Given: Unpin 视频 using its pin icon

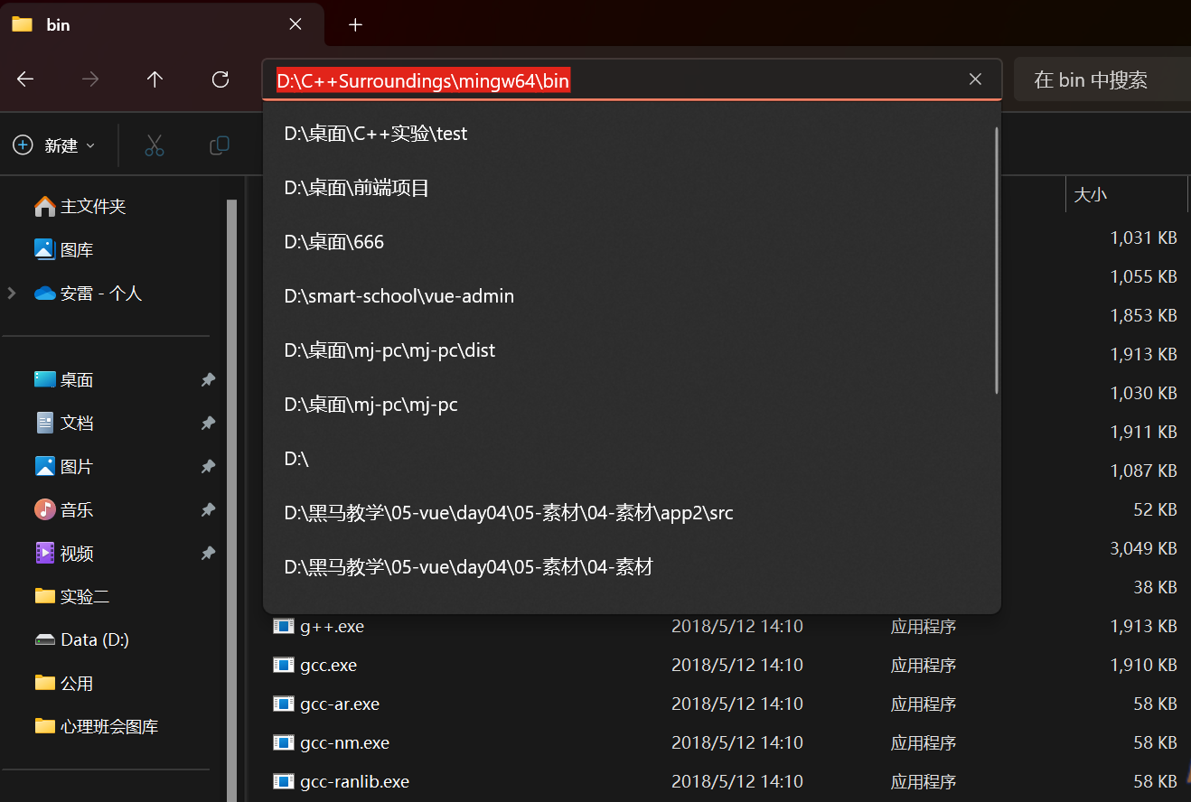Looking at the screenshot, I should point(208,554).
